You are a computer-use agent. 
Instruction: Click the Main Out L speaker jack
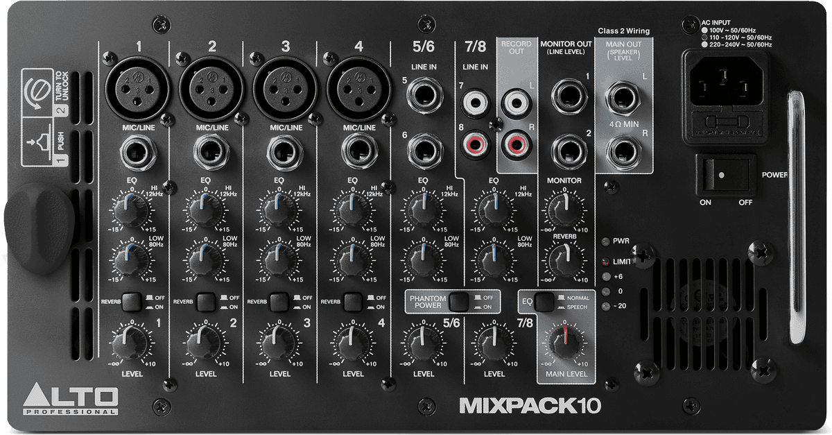(x=623, y=99)
